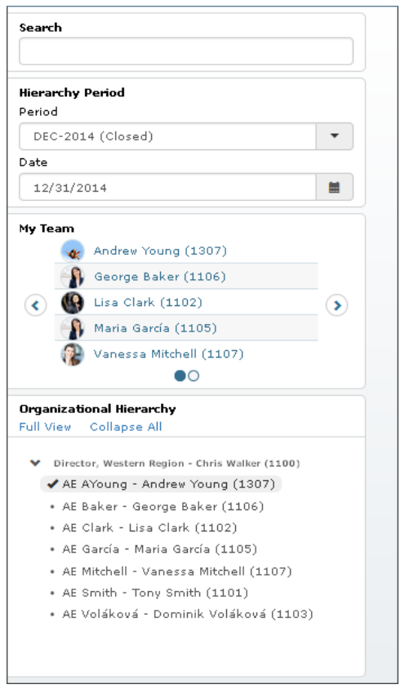Click Lisa Clark's avatar picture

pos(72,302)
